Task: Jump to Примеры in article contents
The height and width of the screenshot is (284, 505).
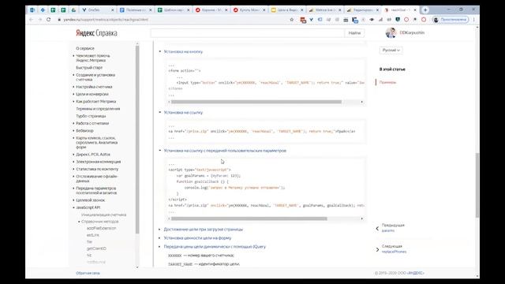Action: (x=387, y=82)
